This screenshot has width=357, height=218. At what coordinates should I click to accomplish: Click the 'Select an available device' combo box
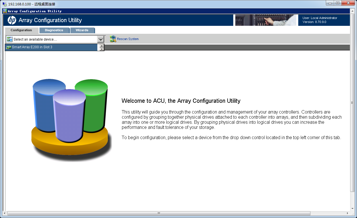(x=55, y=39)
